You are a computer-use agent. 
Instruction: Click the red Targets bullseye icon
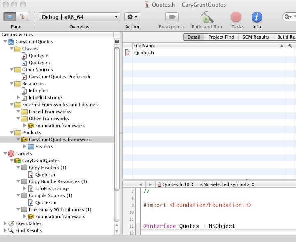(11, 154)
